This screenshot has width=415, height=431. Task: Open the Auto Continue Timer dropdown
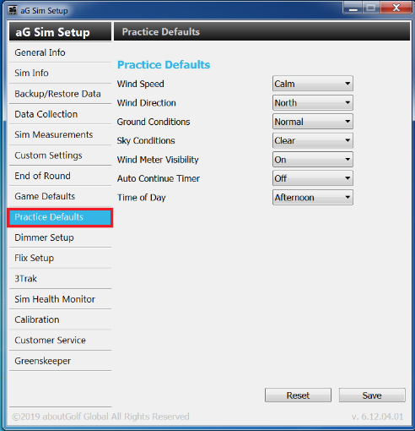[313, 178]
